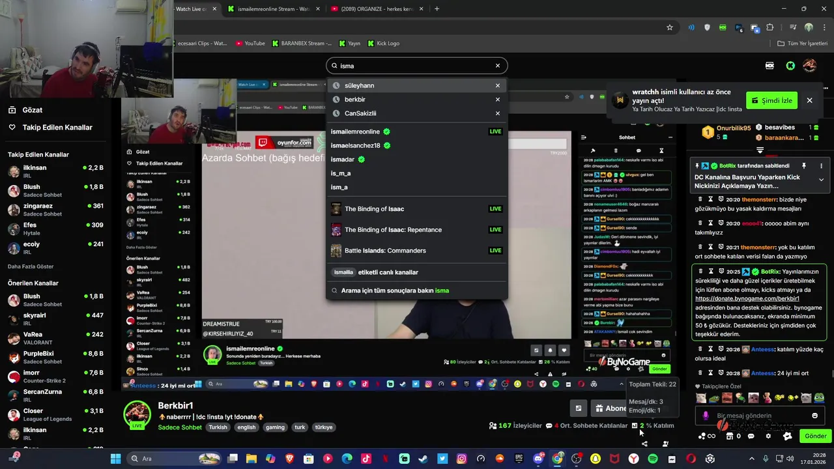Click the 'english' stream tag
The height and width of the screenshot is (469, 834).
click(246, 427)
